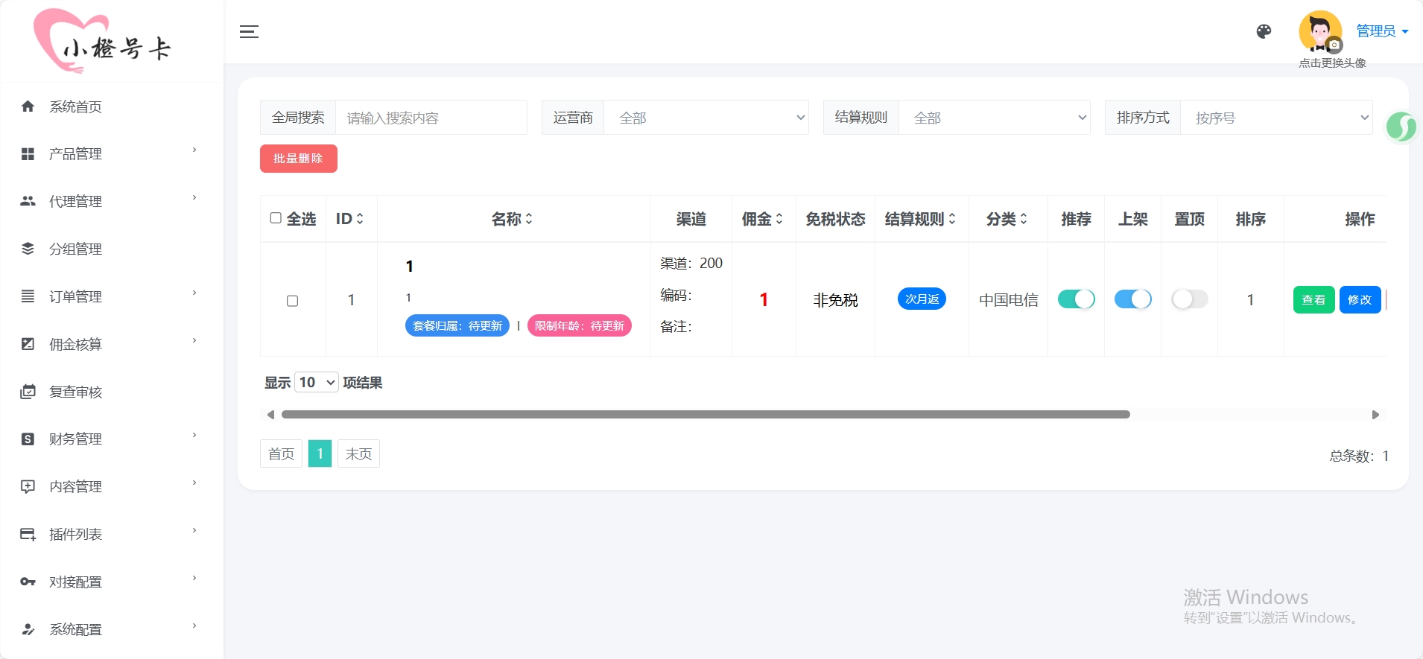The width and height of the screenshot is (1423, 659).
Task: Toggle the 推荐 switch off
Action: 1076,299
